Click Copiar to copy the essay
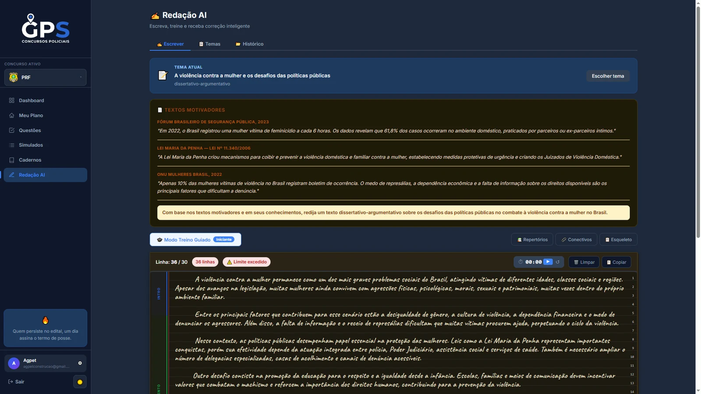The image size is (701, 394). (616, 262)
